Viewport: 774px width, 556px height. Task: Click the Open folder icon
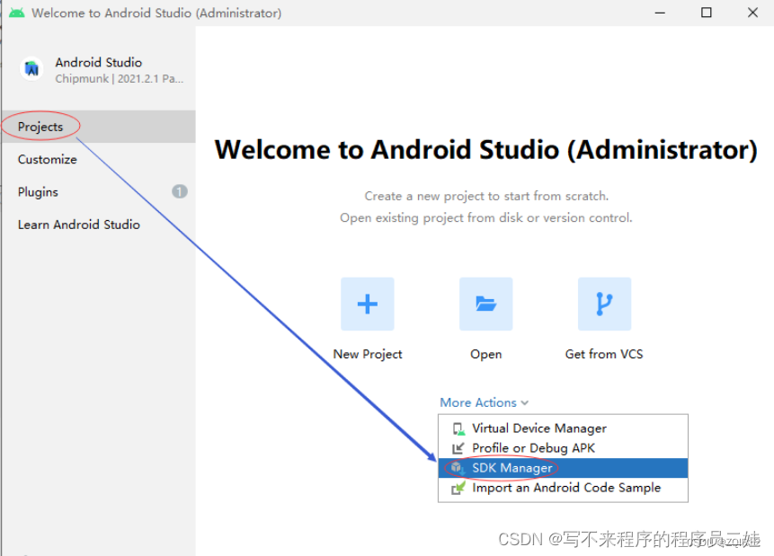(485, 304)
